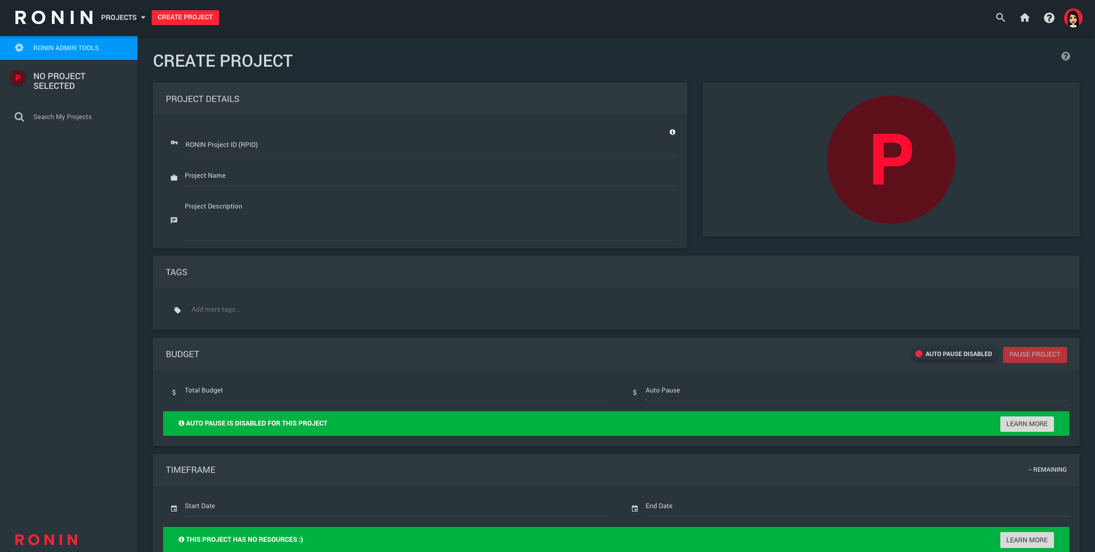Viewport: 1095px width, 552px height.
Task: Click the magnifier icon beside Search My Projects
Action: coord(19,117)
